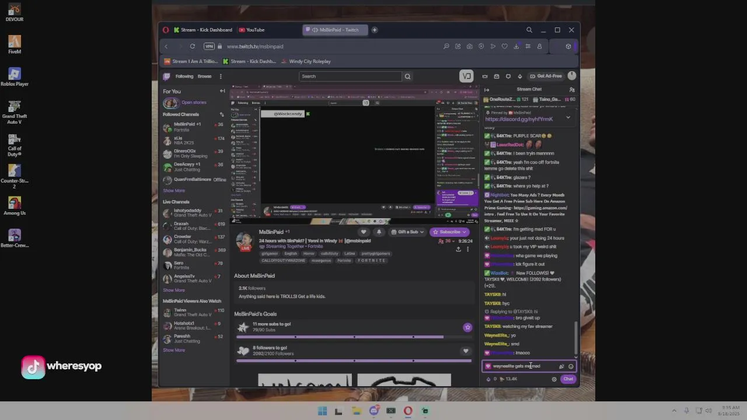Open stream more options below the timer
This screenshot has width=747, height=420.
coord(467,249)
